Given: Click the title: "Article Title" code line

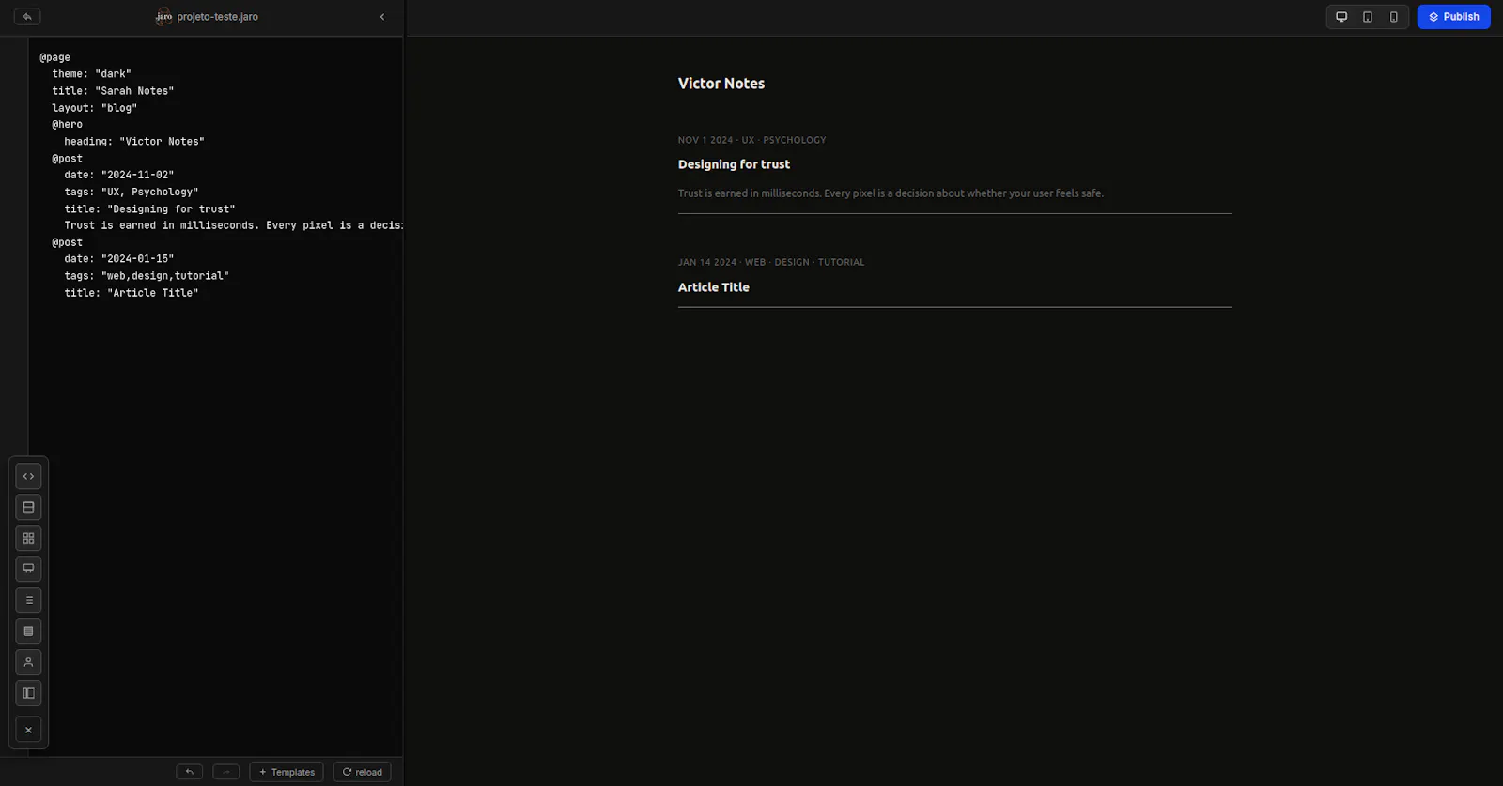Looking at the screenshot, I should (x=132, y=293).
